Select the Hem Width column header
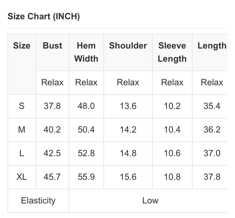 (86, 52)
